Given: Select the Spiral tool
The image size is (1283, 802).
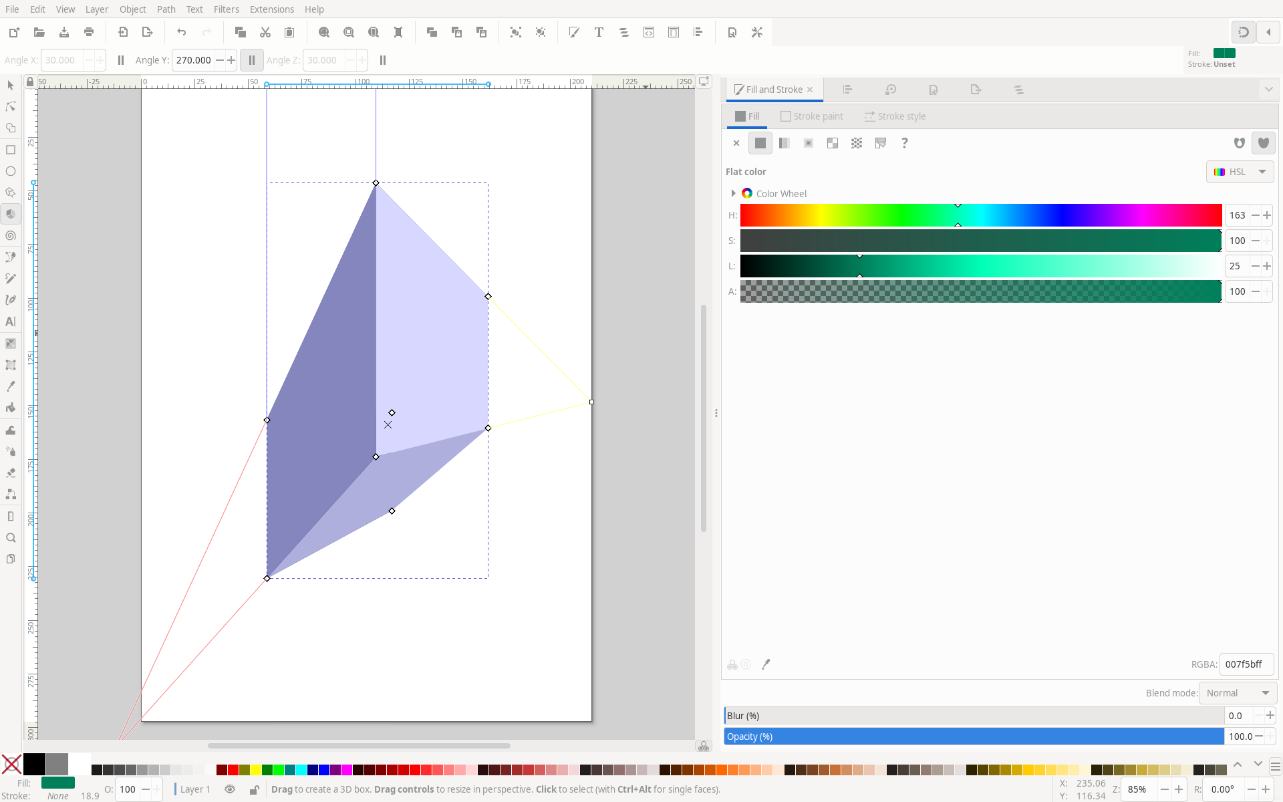Looking at the screenshot, I should [11, 236].
